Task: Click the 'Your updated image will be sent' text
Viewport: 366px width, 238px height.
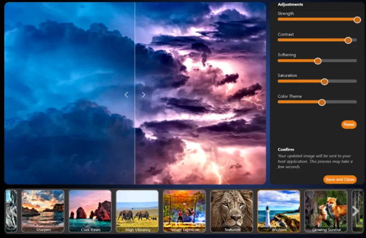Action: (315, 161)
